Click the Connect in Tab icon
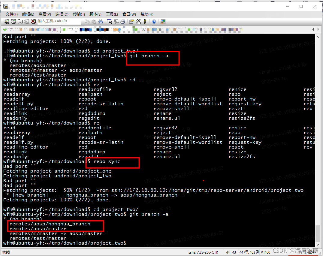Screen dimensions: 323x256 tap(20, 21)
